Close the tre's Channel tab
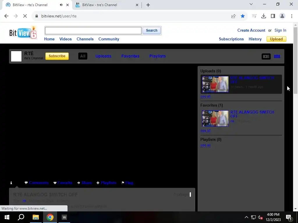 coord(137,5)
